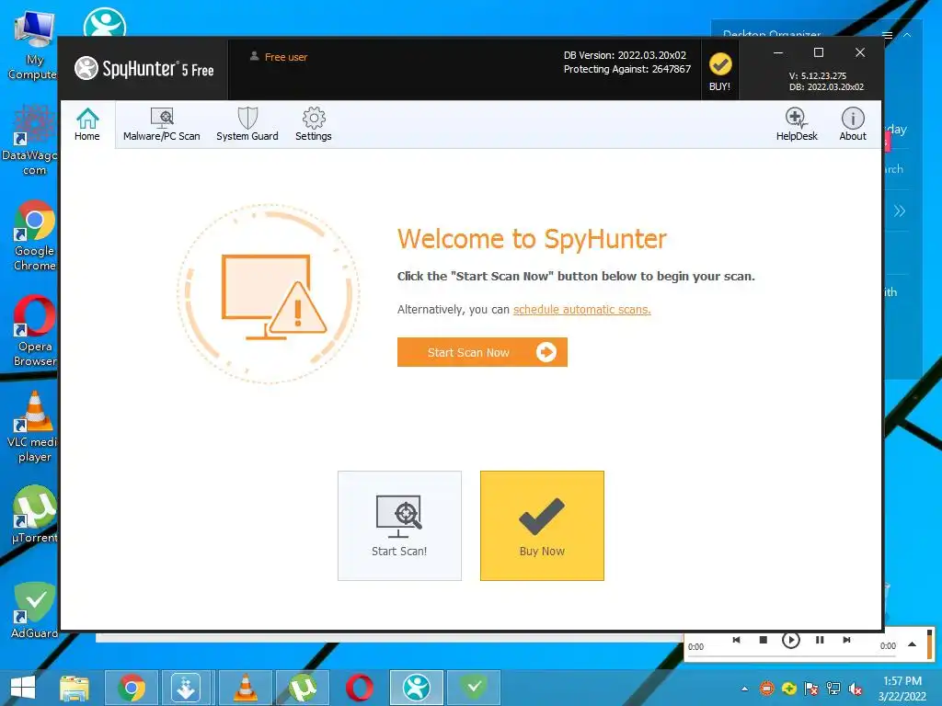Click stop in media player widget
This screenshot has width=942, height=706.
[763, 640]
